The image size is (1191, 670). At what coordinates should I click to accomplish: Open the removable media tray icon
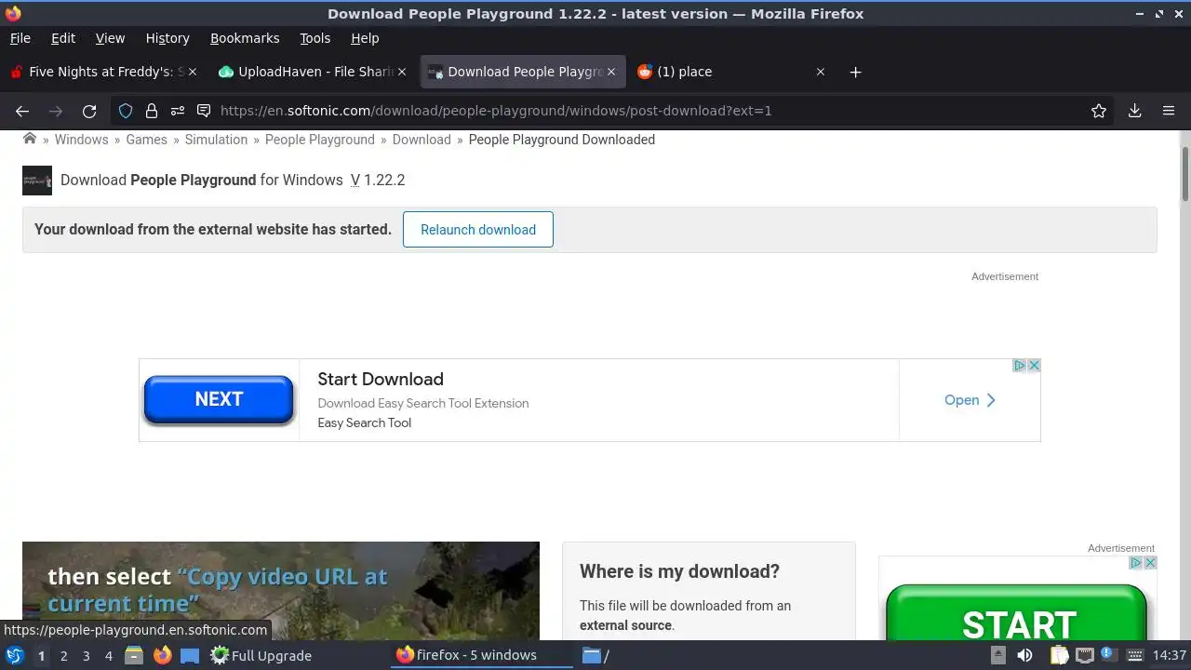click(x=997, y=655)
